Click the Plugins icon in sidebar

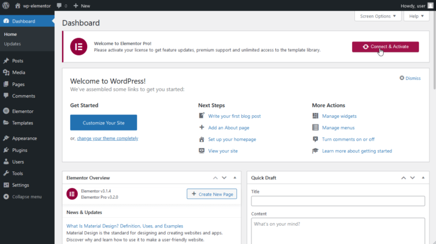point(5,150)
